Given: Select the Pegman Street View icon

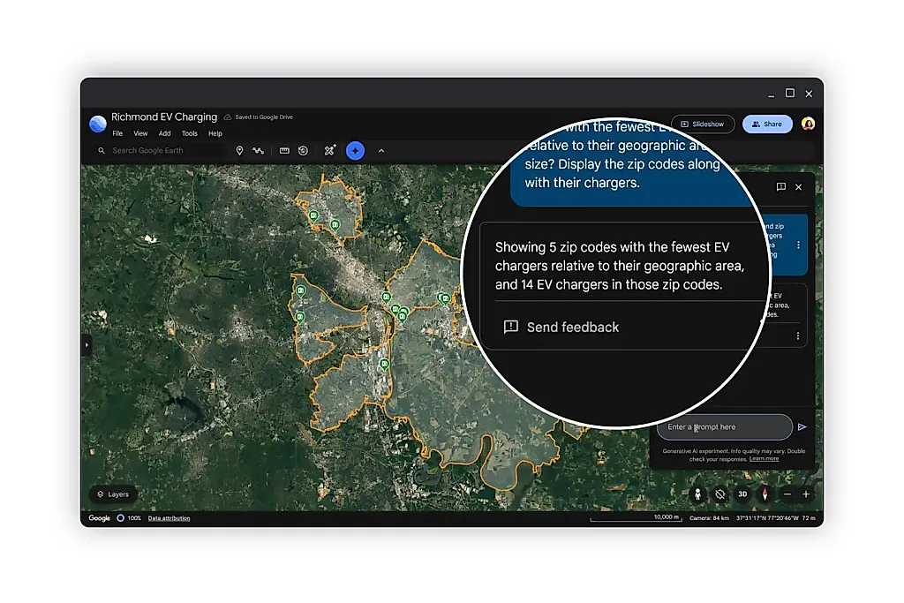Looking at the screenshot, I should pos(697,494).
